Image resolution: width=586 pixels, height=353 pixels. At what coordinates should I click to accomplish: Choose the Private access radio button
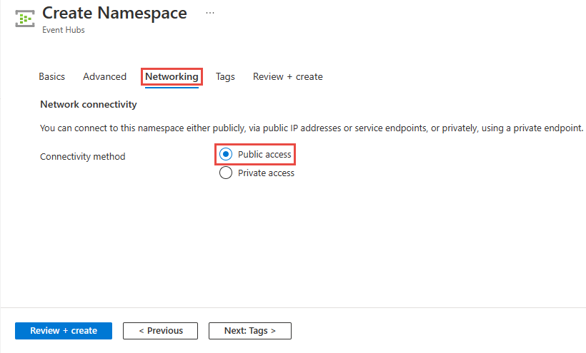coord(226,173)
